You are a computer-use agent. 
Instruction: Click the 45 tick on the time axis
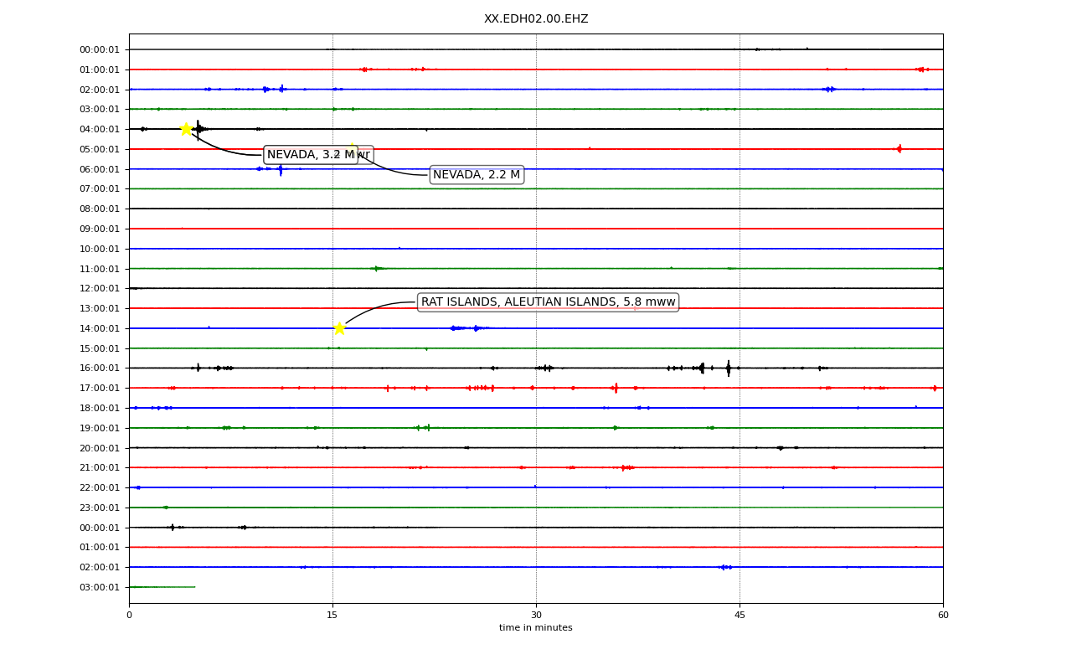740,616
